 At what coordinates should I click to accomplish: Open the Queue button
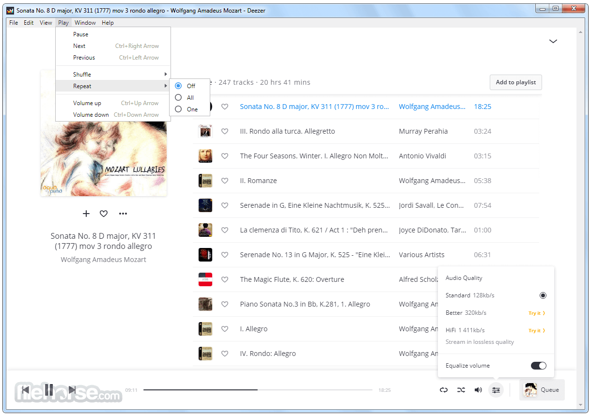click(x=542, y=390)
